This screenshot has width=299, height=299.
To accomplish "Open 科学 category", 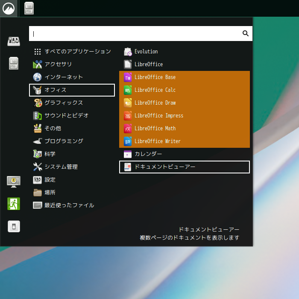I will pyautogui.click(x=72, y=154).
